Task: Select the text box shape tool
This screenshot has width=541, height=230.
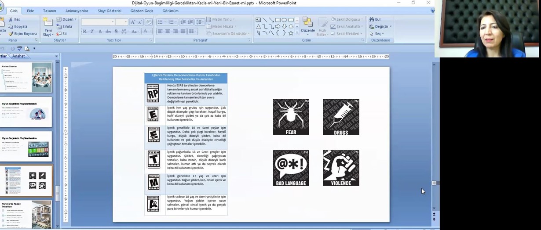Action: (x=258, y=20)
